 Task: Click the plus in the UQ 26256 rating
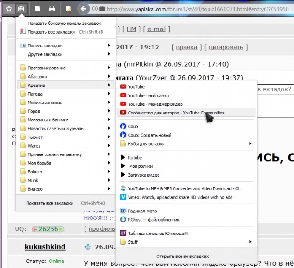point(61,229)
